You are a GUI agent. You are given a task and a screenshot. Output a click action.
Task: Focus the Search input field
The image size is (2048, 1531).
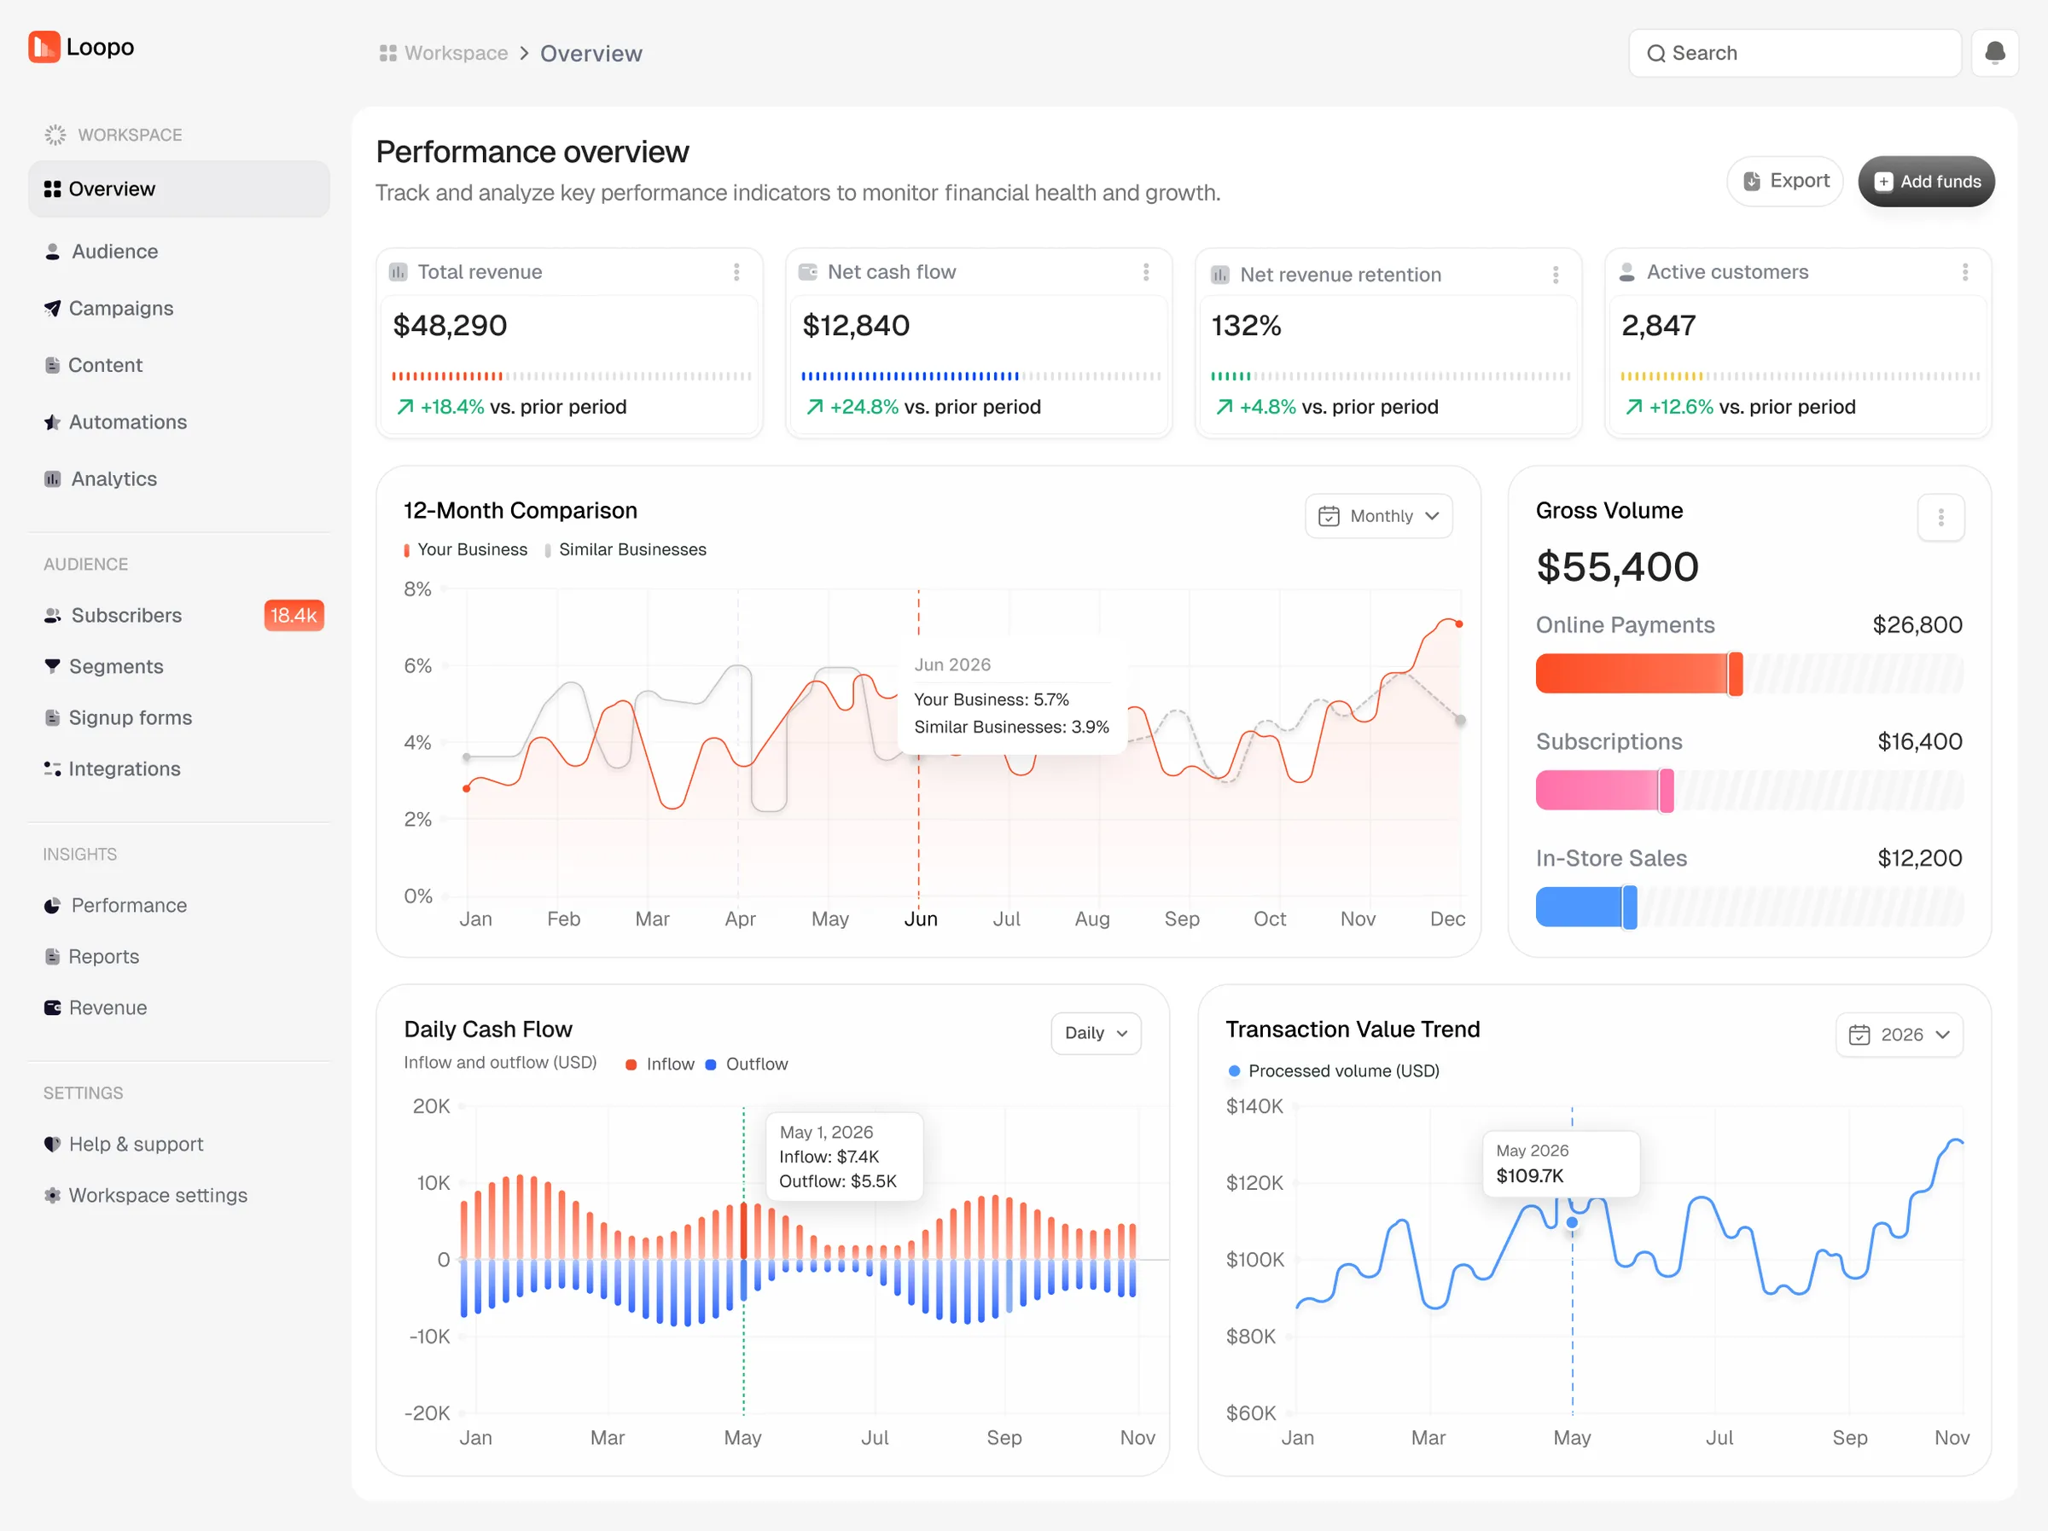pyautogui.click(x=1795, y=53)
